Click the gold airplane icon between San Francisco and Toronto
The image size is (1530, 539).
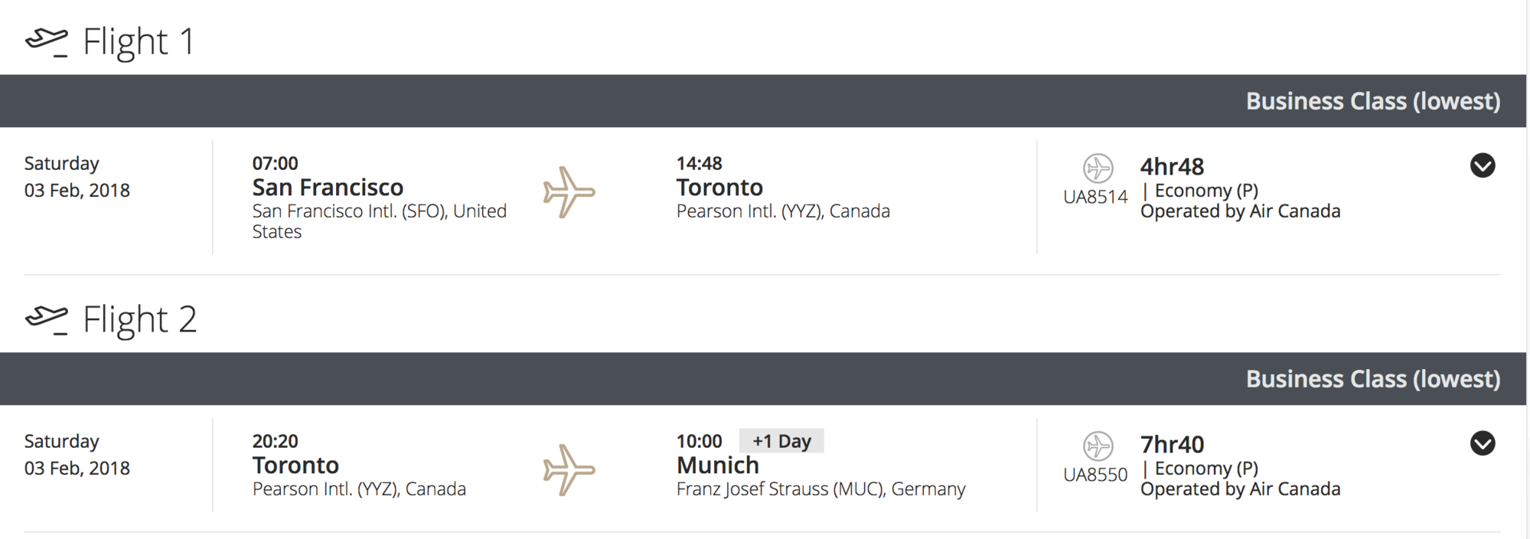(x=569, y=192)
